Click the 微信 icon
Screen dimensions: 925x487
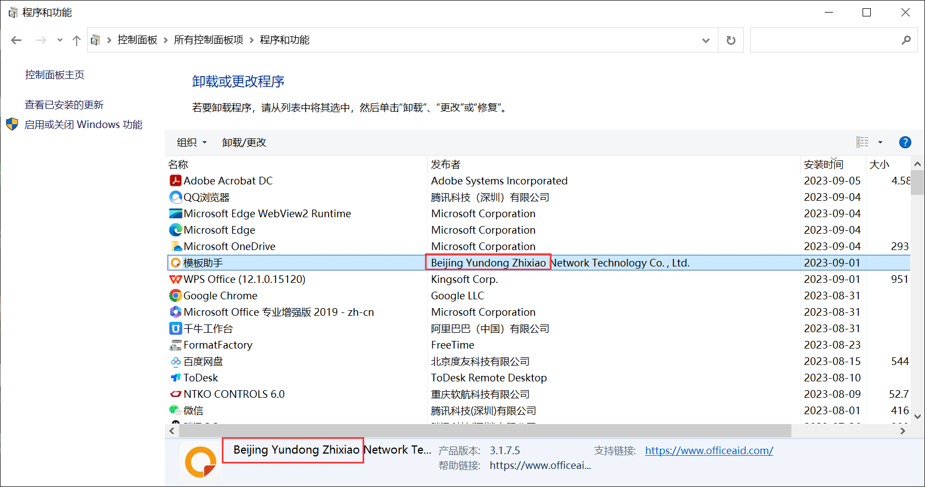tap(175, 410)
